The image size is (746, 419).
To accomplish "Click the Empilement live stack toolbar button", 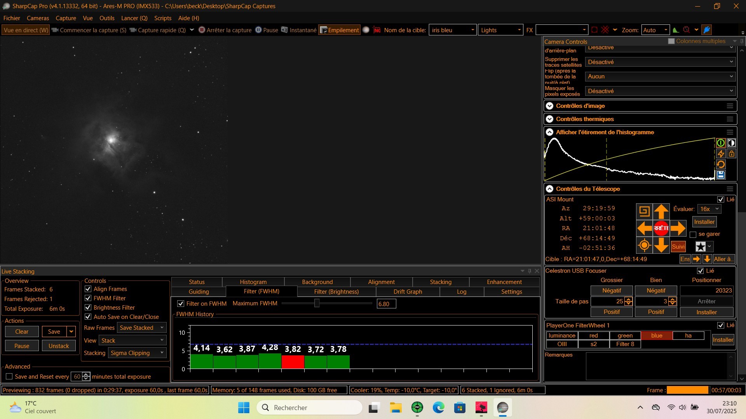I will [339, 30].
